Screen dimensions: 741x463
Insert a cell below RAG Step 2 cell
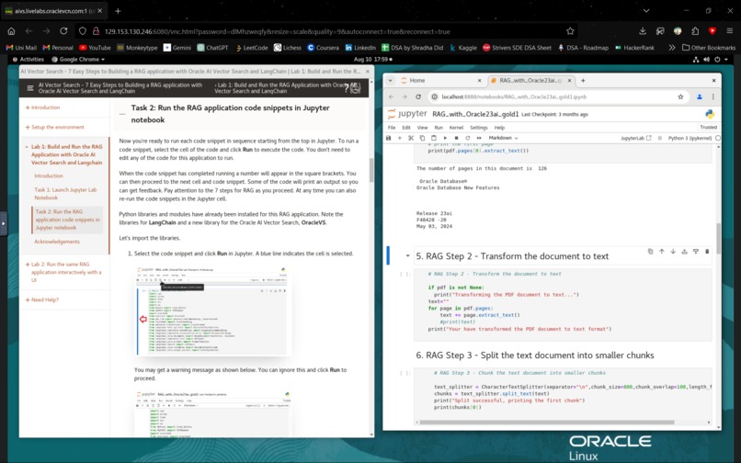pyautogui.click(x=696, y=252)
